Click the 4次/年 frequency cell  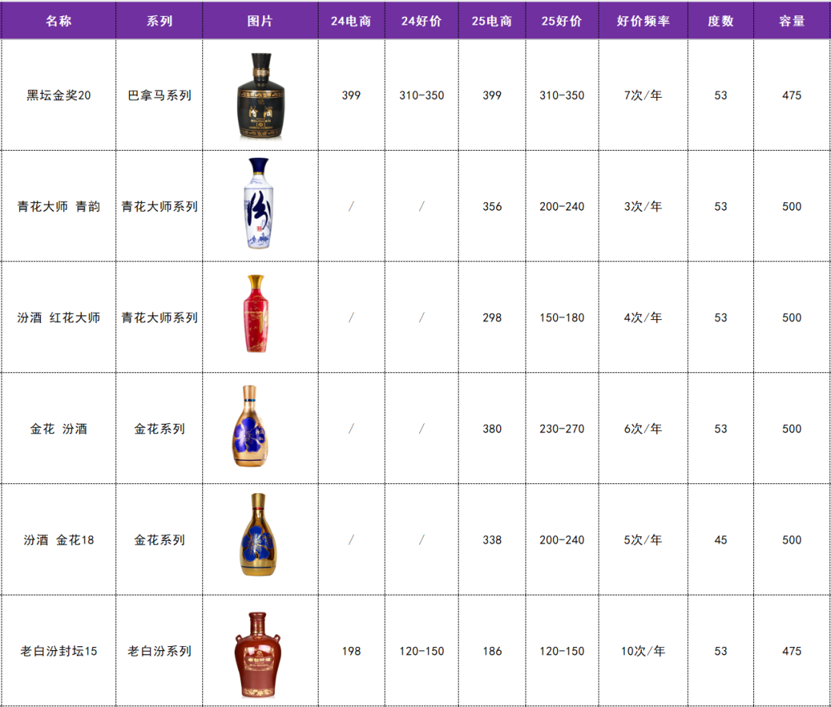[643, 318]
